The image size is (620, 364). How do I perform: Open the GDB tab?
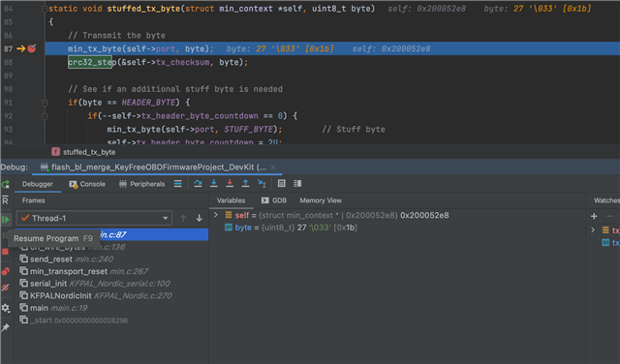[273, 200]
